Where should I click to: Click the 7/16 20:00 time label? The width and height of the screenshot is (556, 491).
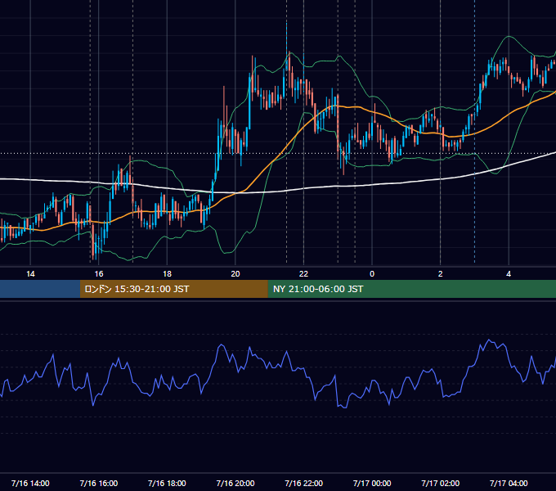point(235,483)
